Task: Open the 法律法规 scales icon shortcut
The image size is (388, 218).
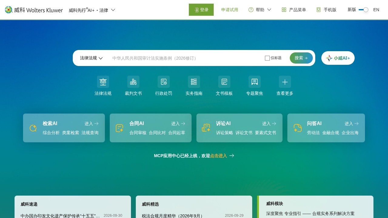Action: click(103, 82)
